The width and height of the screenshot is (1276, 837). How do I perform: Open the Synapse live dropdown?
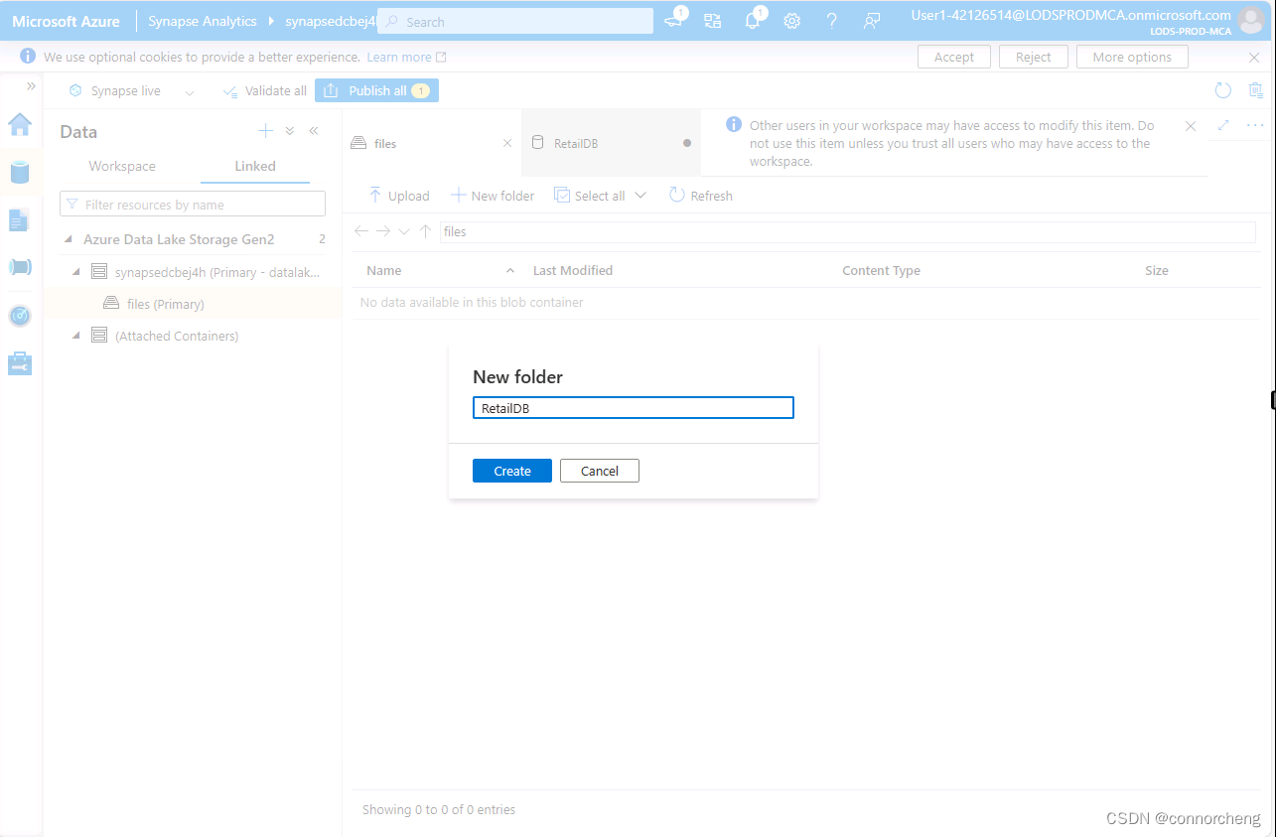pyautogui.click(x=131, y=90)
